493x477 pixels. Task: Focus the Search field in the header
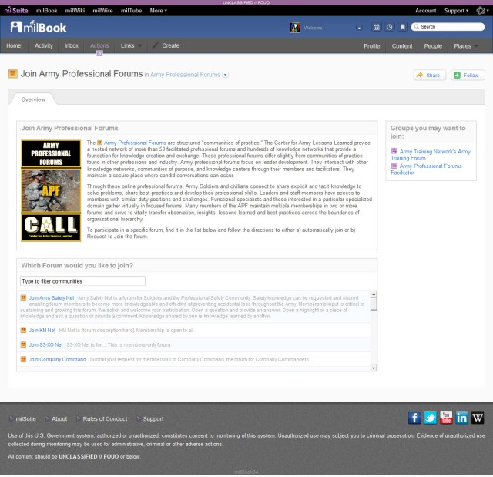click(448, 27)
